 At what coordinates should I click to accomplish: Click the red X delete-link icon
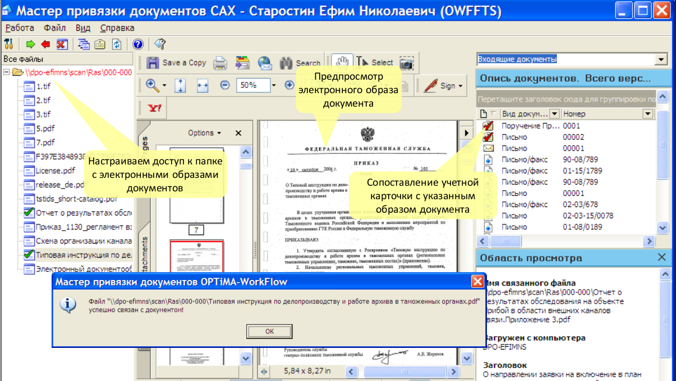(x=62, y=44)
